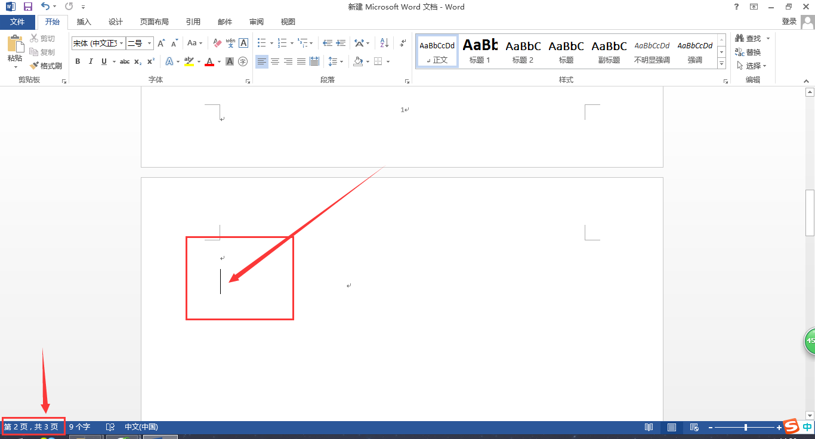Image resolution: width=815 pixels, height=439 pixels.
Task: Increase paragraph indent
Action: 341,43
